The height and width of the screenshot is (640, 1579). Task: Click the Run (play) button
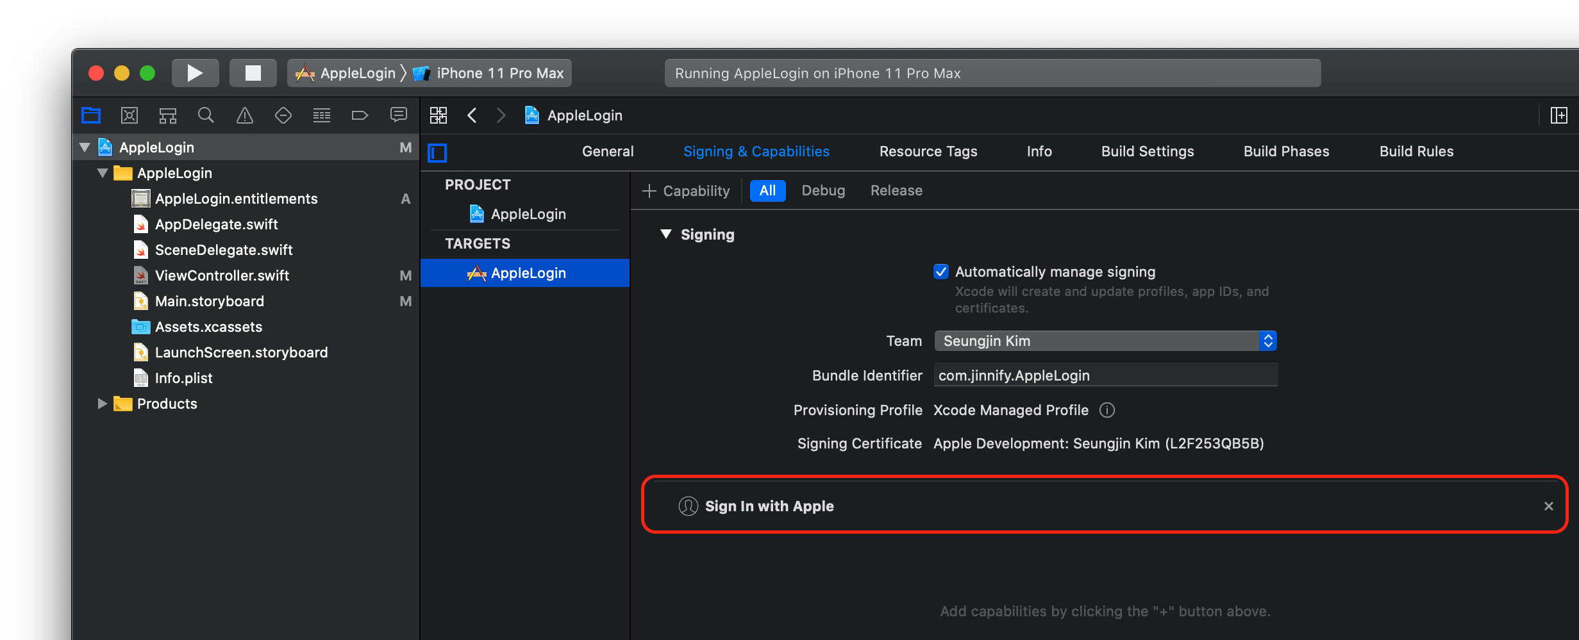point(195,73)
